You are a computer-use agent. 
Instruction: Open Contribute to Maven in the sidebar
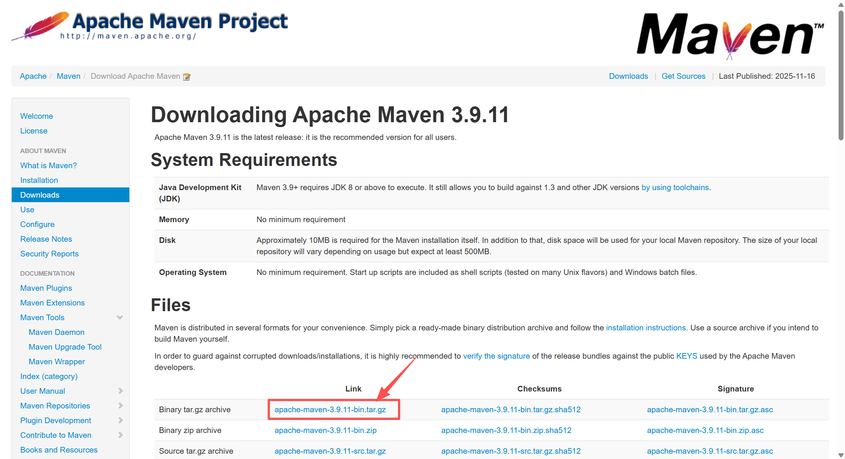tap(56, 435)
